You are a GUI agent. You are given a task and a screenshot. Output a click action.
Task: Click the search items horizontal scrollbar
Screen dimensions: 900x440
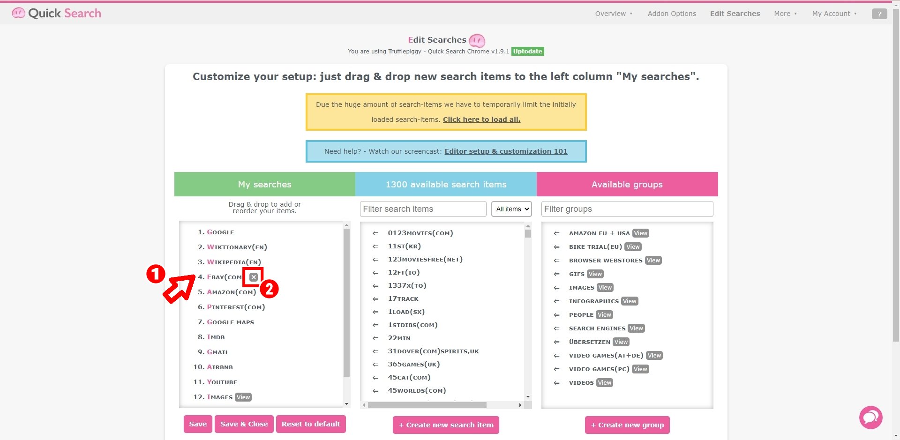pos(427,405)
